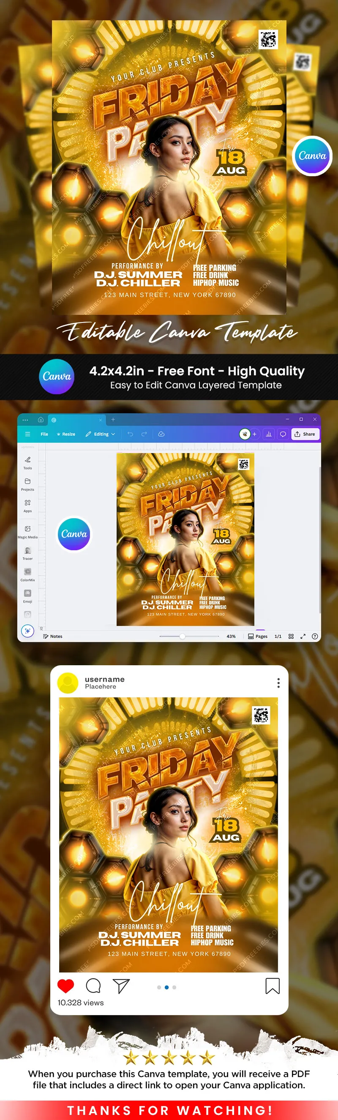The width and height of the screenshot is (338, 1120).
Task: Expand the Editing mode dropdown
Action: pyautogui.click(x=101, y=434)
